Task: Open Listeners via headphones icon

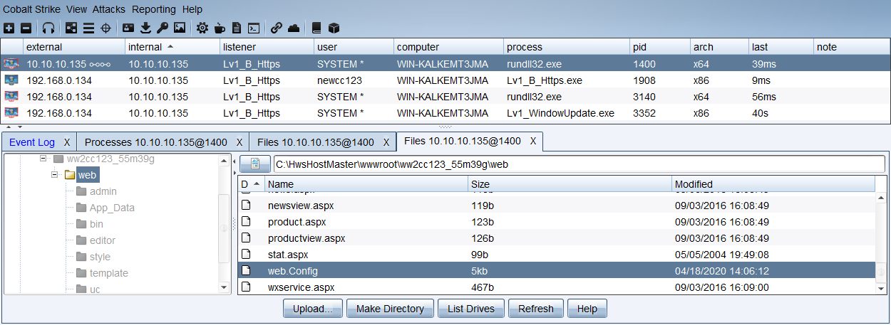Action: point(48,28)
